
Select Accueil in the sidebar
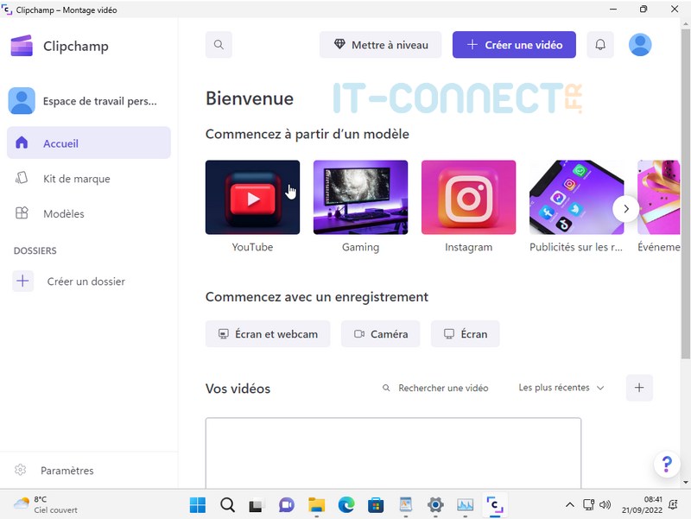point(60,143)
